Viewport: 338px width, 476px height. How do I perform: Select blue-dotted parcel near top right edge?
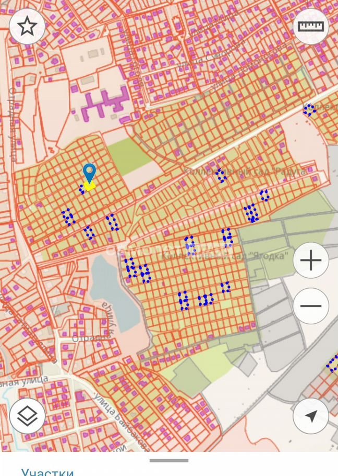click(309, 110)
